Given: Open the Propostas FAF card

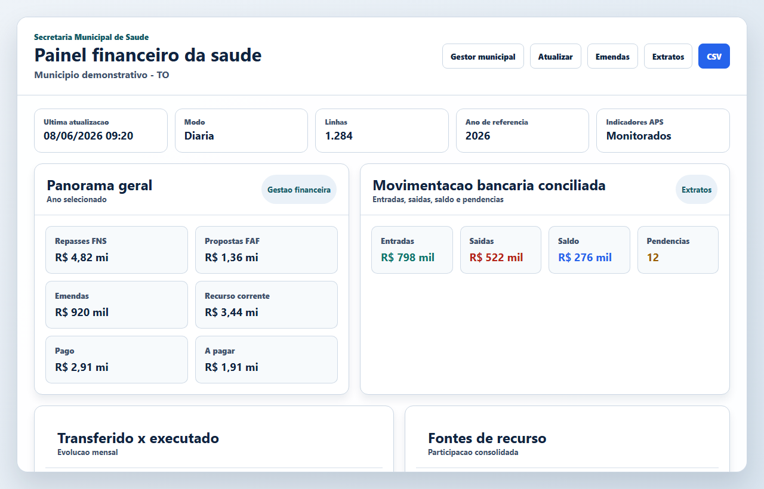Looking at the screenshot, I should (266, 250).
